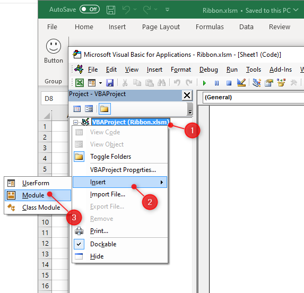Toggle Design Mode icon
This screenshot has height=293, width=304.
241,83
